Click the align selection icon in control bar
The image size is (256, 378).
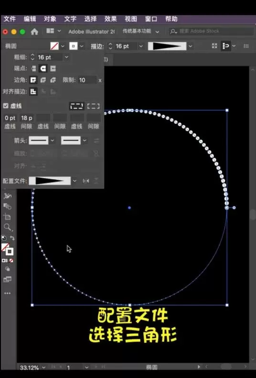pyautogui.click(x=226, y=46)
